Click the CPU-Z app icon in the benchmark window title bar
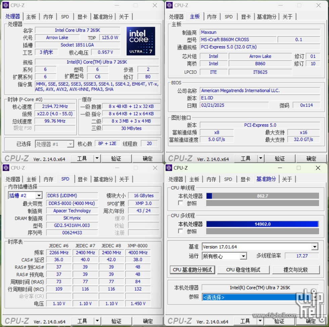Screen dimensions: 329x327 point(169,168)
